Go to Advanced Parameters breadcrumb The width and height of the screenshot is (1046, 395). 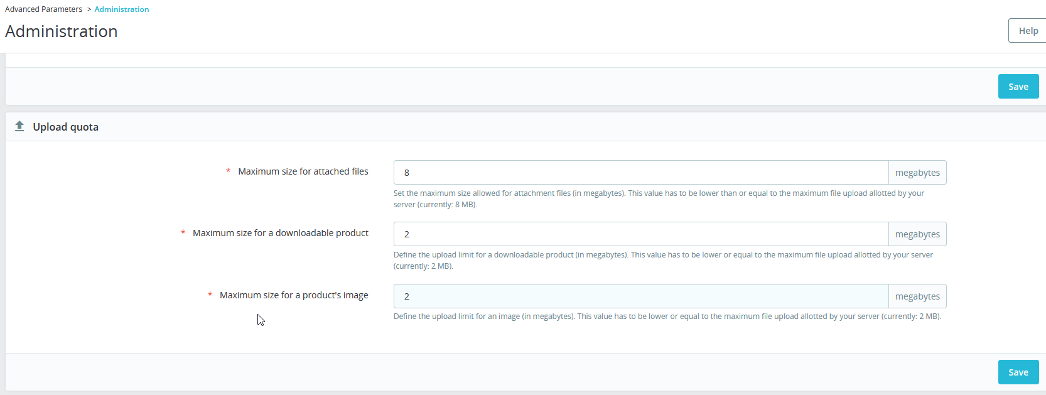tap(43, 9)
